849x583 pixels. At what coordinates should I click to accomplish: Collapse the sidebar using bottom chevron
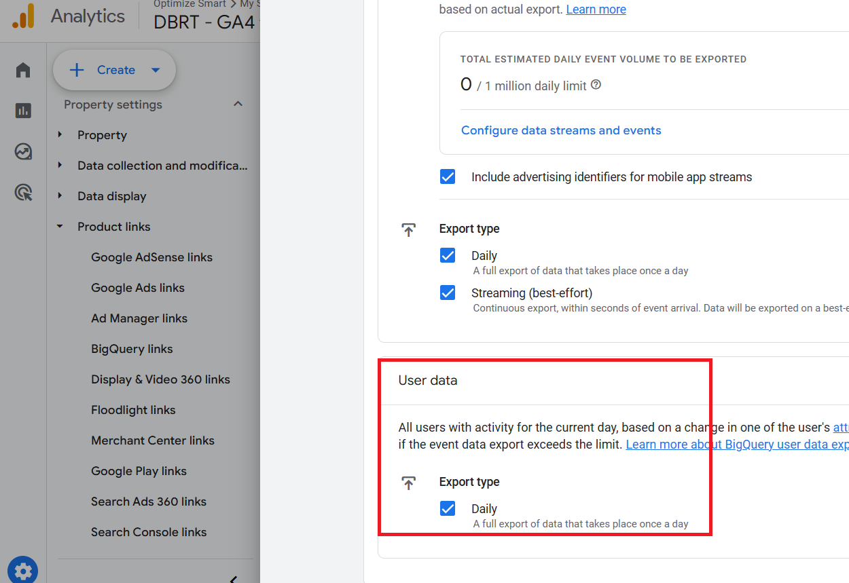click(233, 579)
